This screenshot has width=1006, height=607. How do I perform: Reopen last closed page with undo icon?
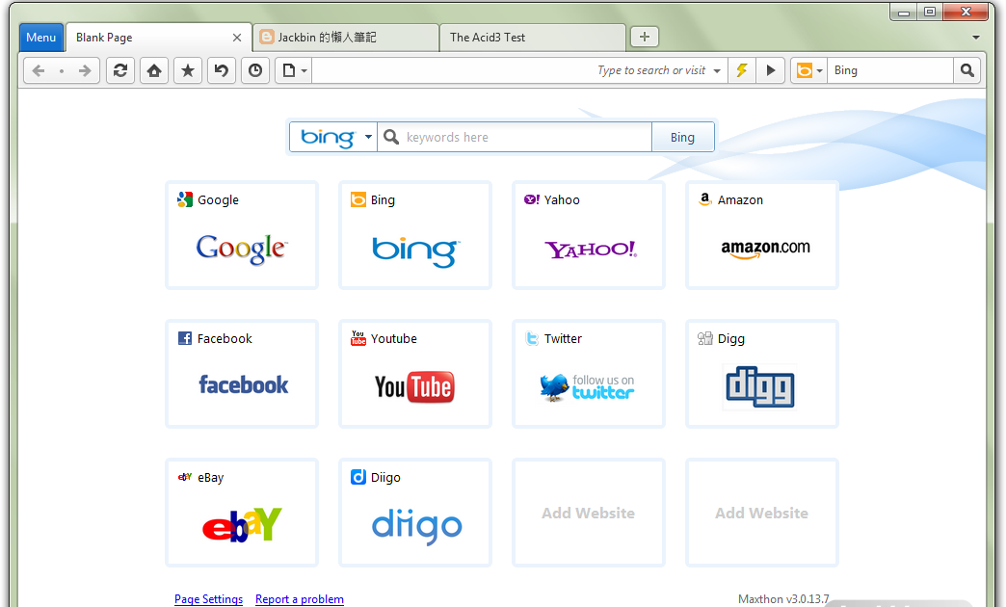[x=222, y=70]
